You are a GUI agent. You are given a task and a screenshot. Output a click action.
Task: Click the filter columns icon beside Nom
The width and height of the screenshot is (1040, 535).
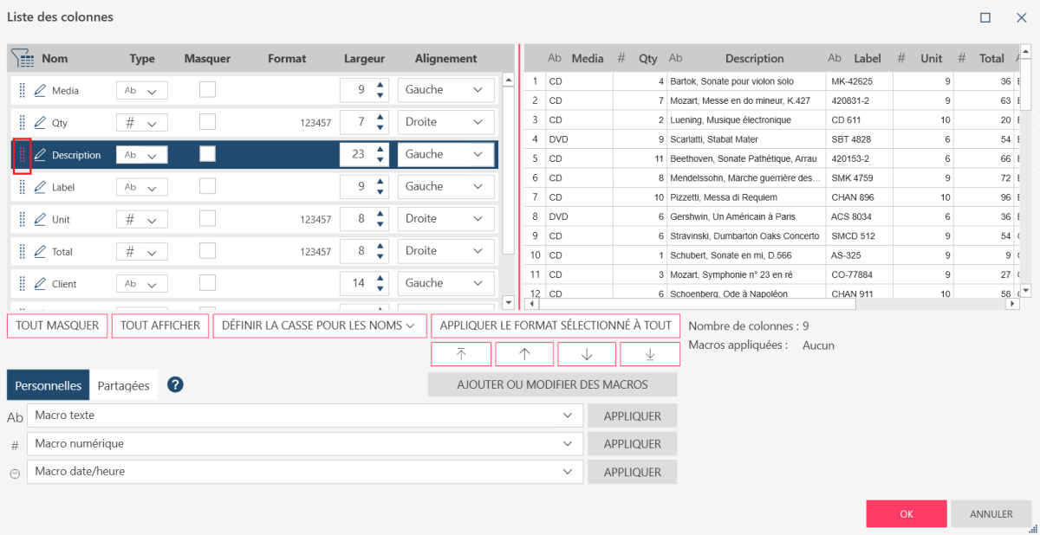(23, 59)
